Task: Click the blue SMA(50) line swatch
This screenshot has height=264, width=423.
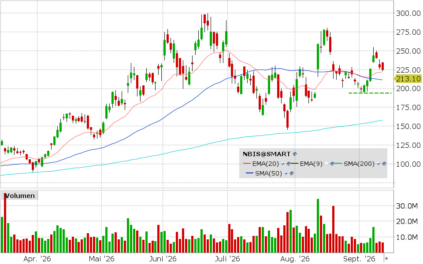Action: (x=249, y=173)
